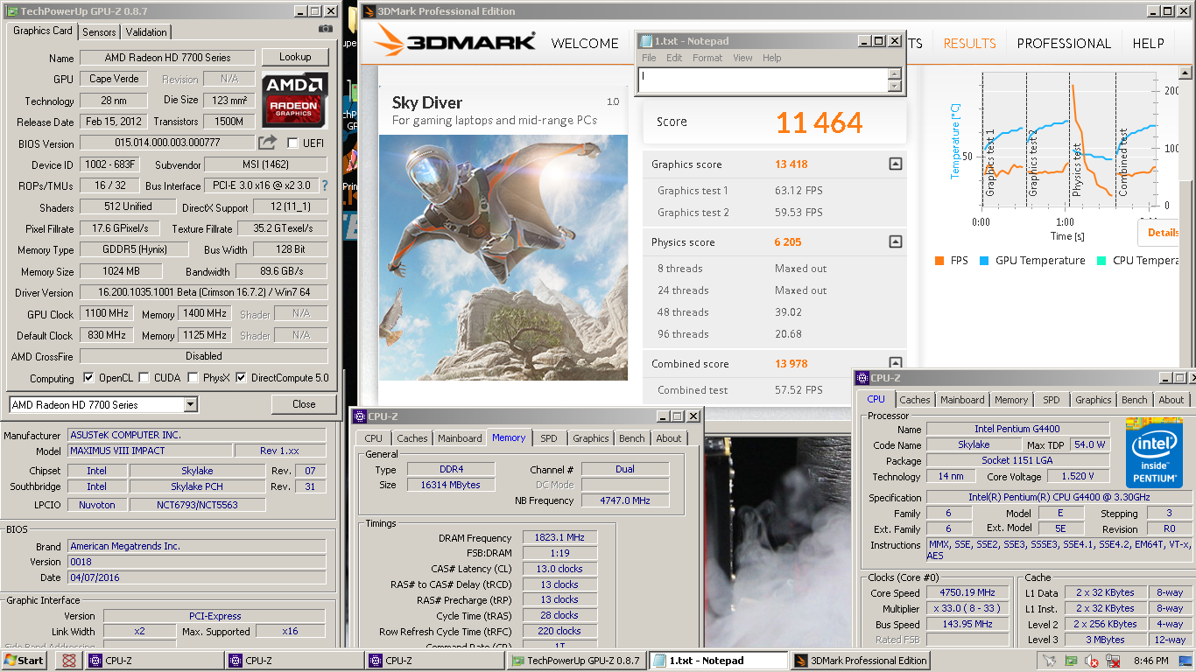
Task: Go to 3DMark WELCOME section
Action: click(585, 43)
